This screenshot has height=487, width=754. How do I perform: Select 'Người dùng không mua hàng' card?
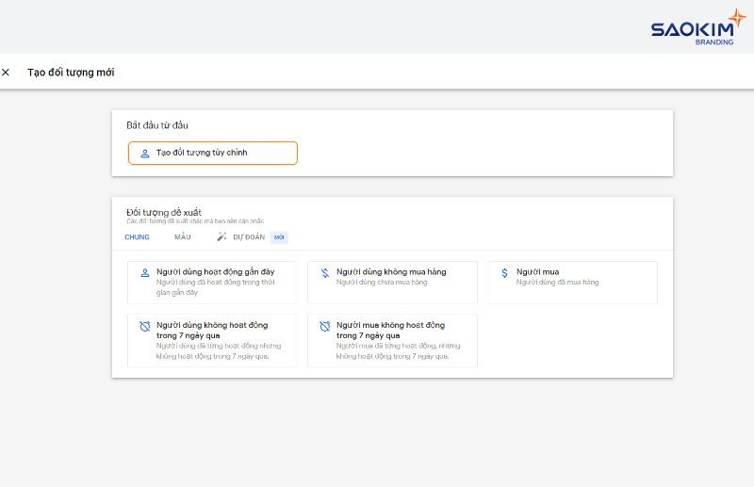(392, 283)
